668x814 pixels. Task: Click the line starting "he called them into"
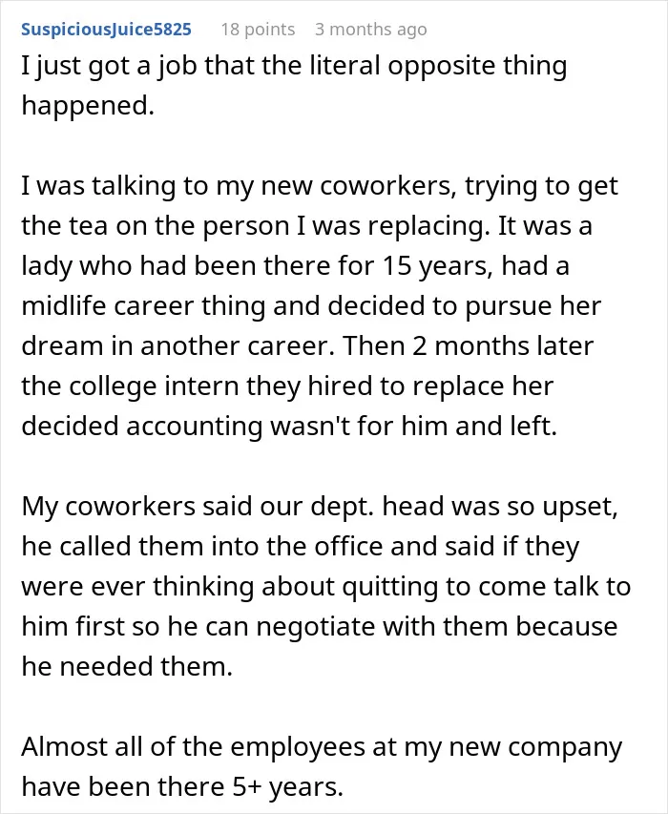[x=301, y=548]
